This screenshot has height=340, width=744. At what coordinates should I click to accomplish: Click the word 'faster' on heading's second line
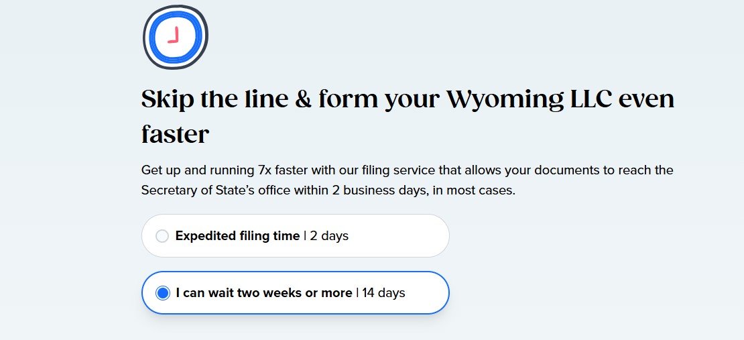[175, 134]
